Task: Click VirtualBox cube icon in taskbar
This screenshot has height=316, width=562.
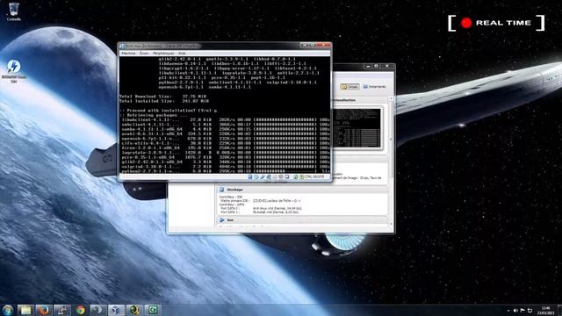Action: (116, 310)
